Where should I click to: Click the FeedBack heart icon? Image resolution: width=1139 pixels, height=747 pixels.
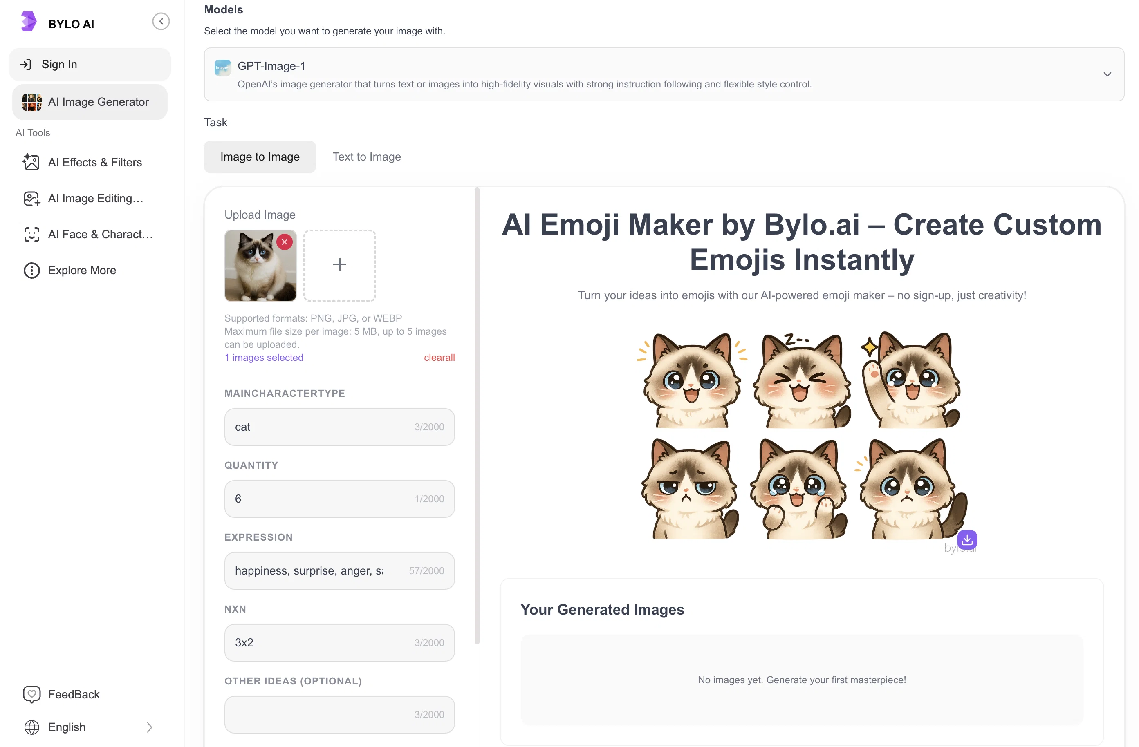point(31,694)
